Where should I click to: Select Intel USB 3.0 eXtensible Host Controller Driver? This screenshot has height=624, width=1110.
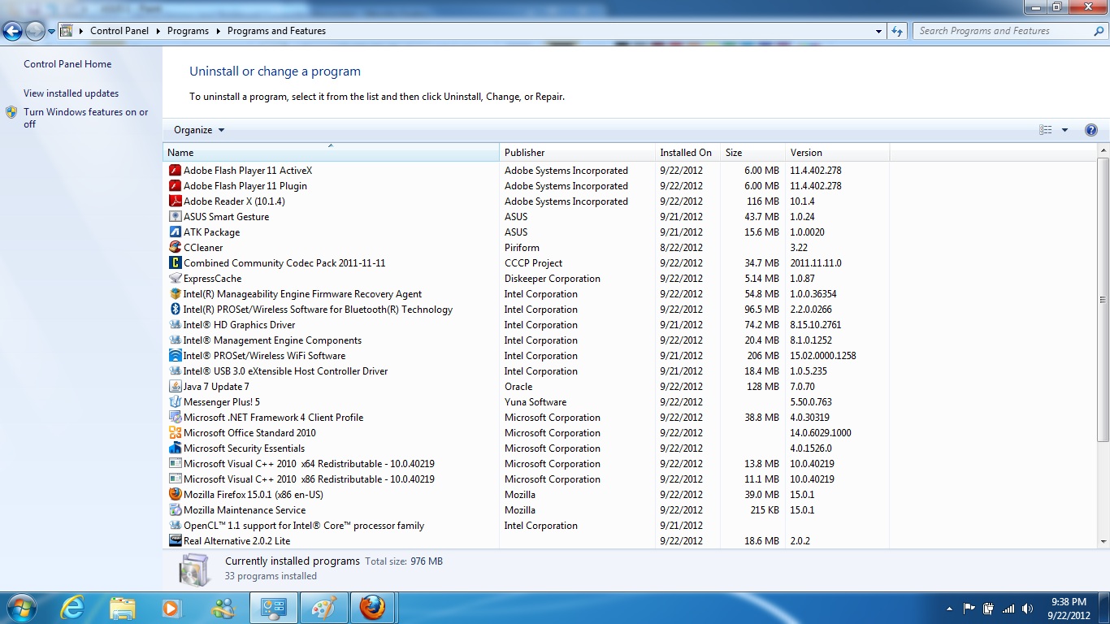click(526, 371)
